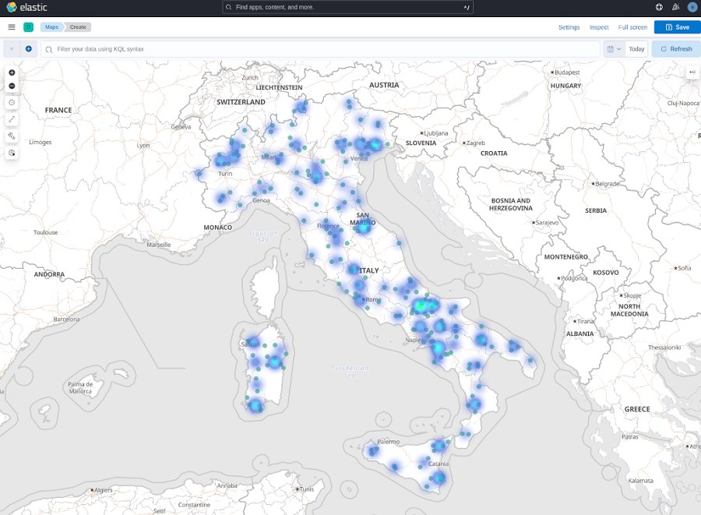Viewport: 701px width, 515px height.
Task: Click the fit to data bounds icon
Action: coord(12,103)
